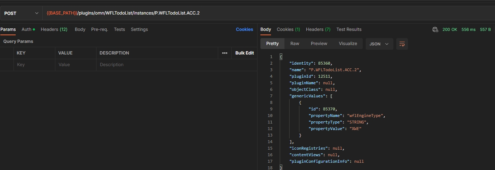Go to the request Settings tab
495x170 pixels.
pos(139,29)
